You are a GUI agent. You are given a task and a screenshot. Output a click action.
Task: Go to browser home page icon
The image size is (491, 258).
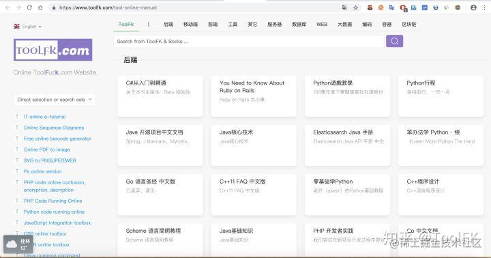pyautogui.click(x=40, y=8)
